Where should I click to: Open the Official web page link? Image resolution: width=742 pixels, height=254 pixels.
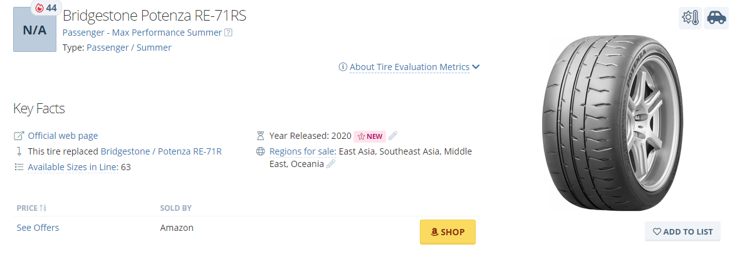coord(63,136)
